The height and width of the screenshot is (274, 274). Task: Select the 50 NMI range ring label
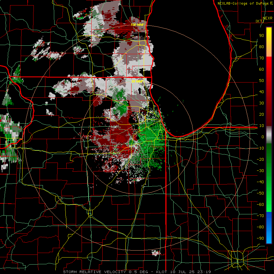pos(137,81)
